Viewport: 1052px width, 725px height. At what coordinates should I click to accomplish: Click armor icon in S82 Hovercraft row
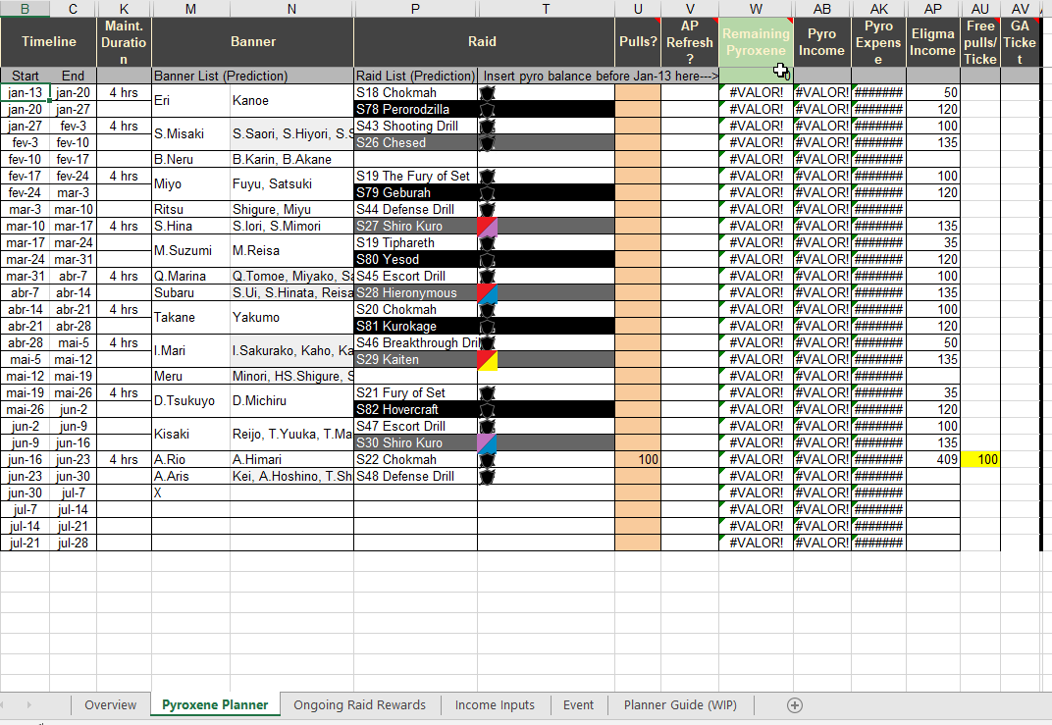pos(487,410)
